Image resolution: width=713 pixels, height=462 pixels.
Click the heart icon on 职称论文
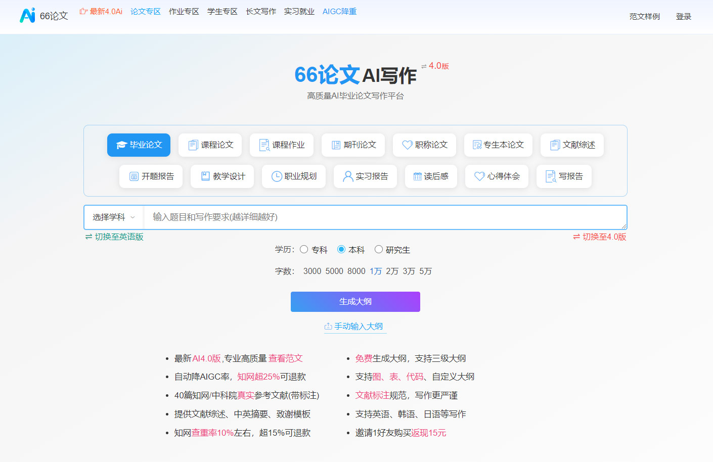407,145
